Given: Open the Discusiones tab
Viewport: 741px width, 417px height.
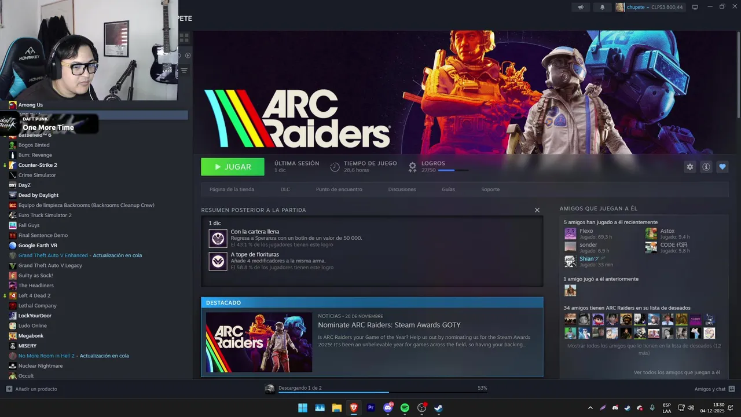Looking at the screenshot, I should tap(402, 189).
